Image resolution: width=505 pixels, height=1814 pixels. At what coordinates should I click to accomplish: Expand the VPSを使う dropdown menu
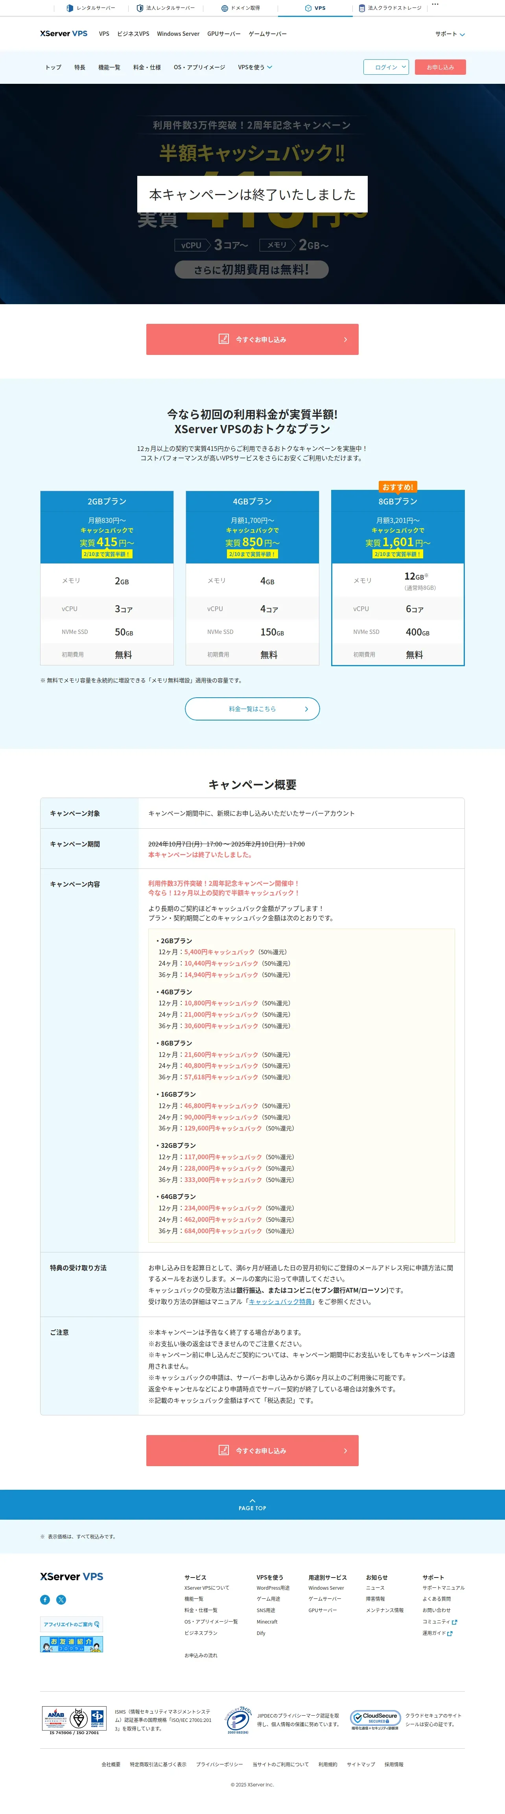coord(255,68)
